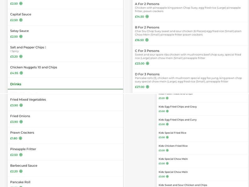Add Kids Special Fried Rice to order
The width and height of the screenshot is (249, 187).
tap(167, 137)
